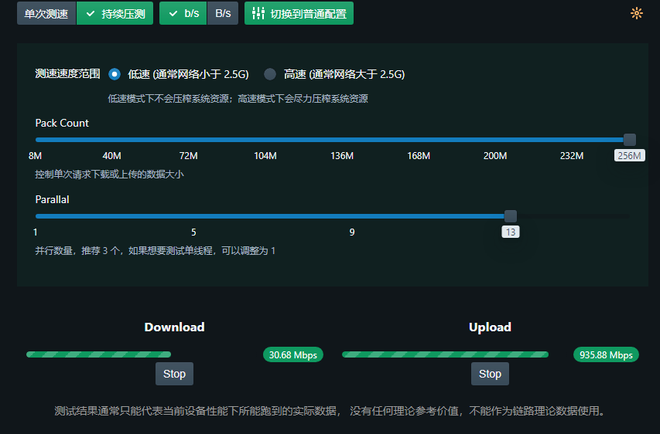
Task: Click the 8M Pack Count label
Action: click(35, 156)
